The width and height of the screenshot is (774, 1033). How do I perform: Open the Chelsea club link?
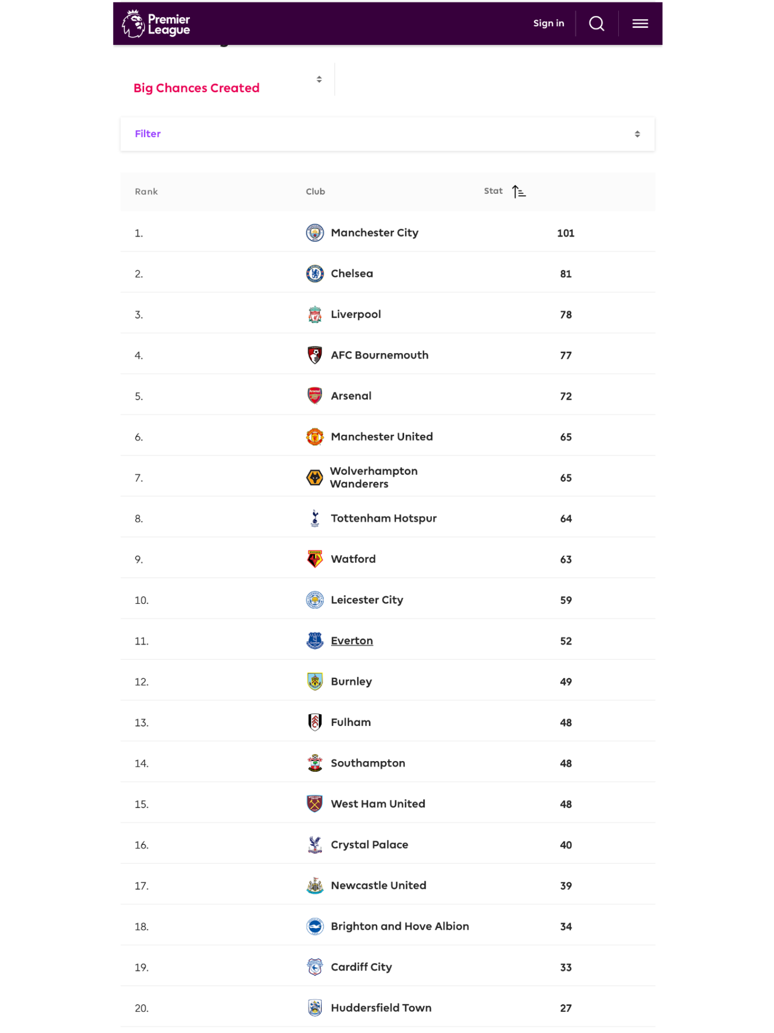point(352,274)
